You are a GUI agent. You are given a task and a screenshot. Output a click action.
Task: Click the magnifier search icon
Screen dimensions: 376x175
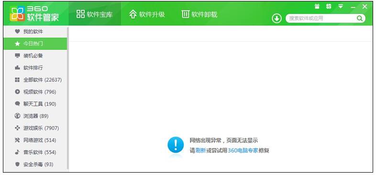[359, 19]
